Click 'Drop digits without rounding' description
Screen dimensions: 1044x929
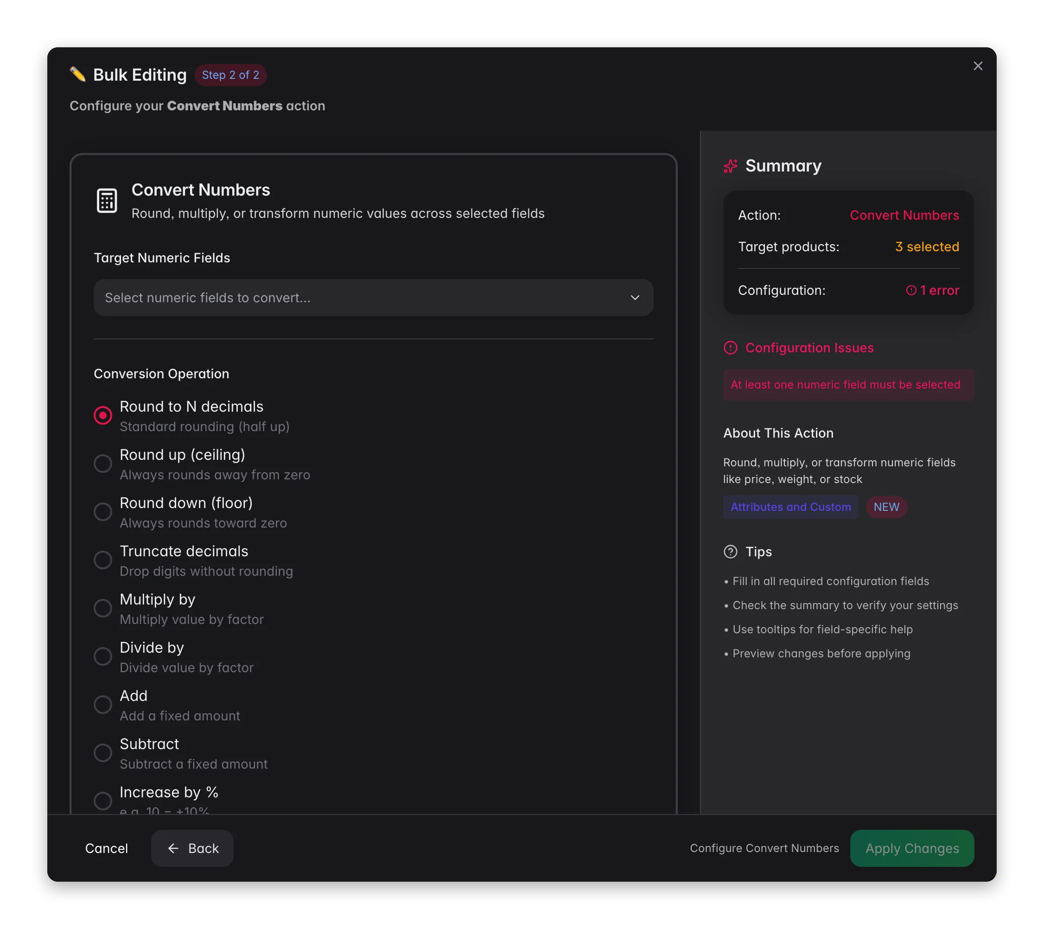(x=206, y=571)
